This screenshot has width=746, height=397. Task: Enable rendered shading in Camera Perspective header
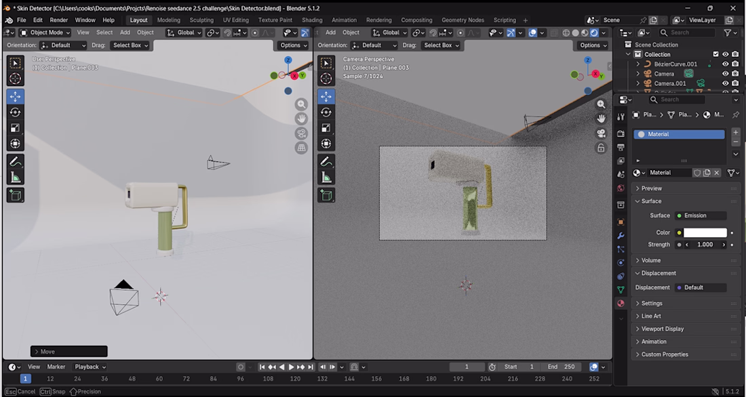click(x=594, y=33)
